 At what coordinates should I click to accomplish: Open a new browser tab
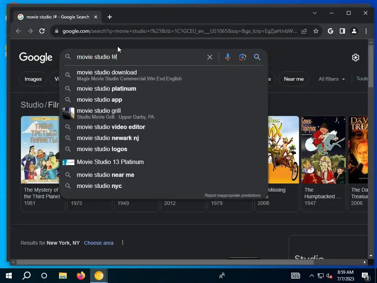point(110,17)
